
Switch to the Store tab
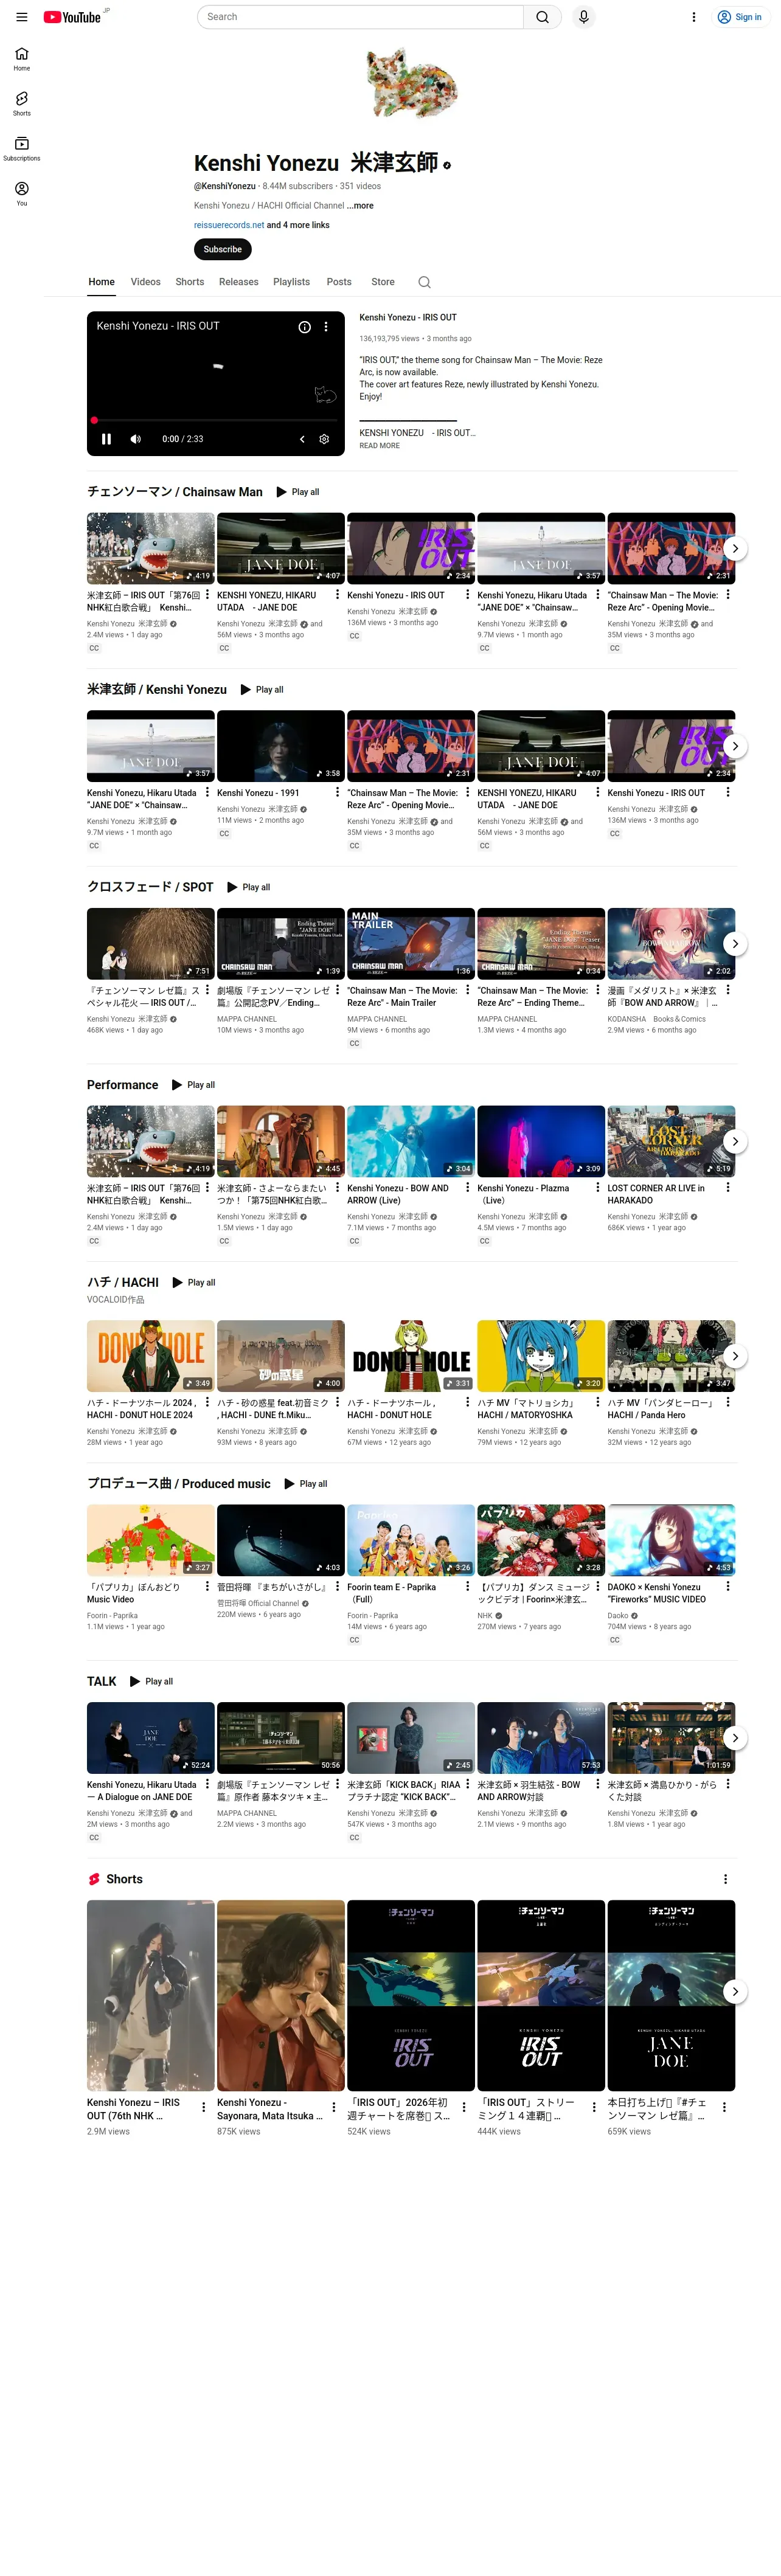(383, 282)
